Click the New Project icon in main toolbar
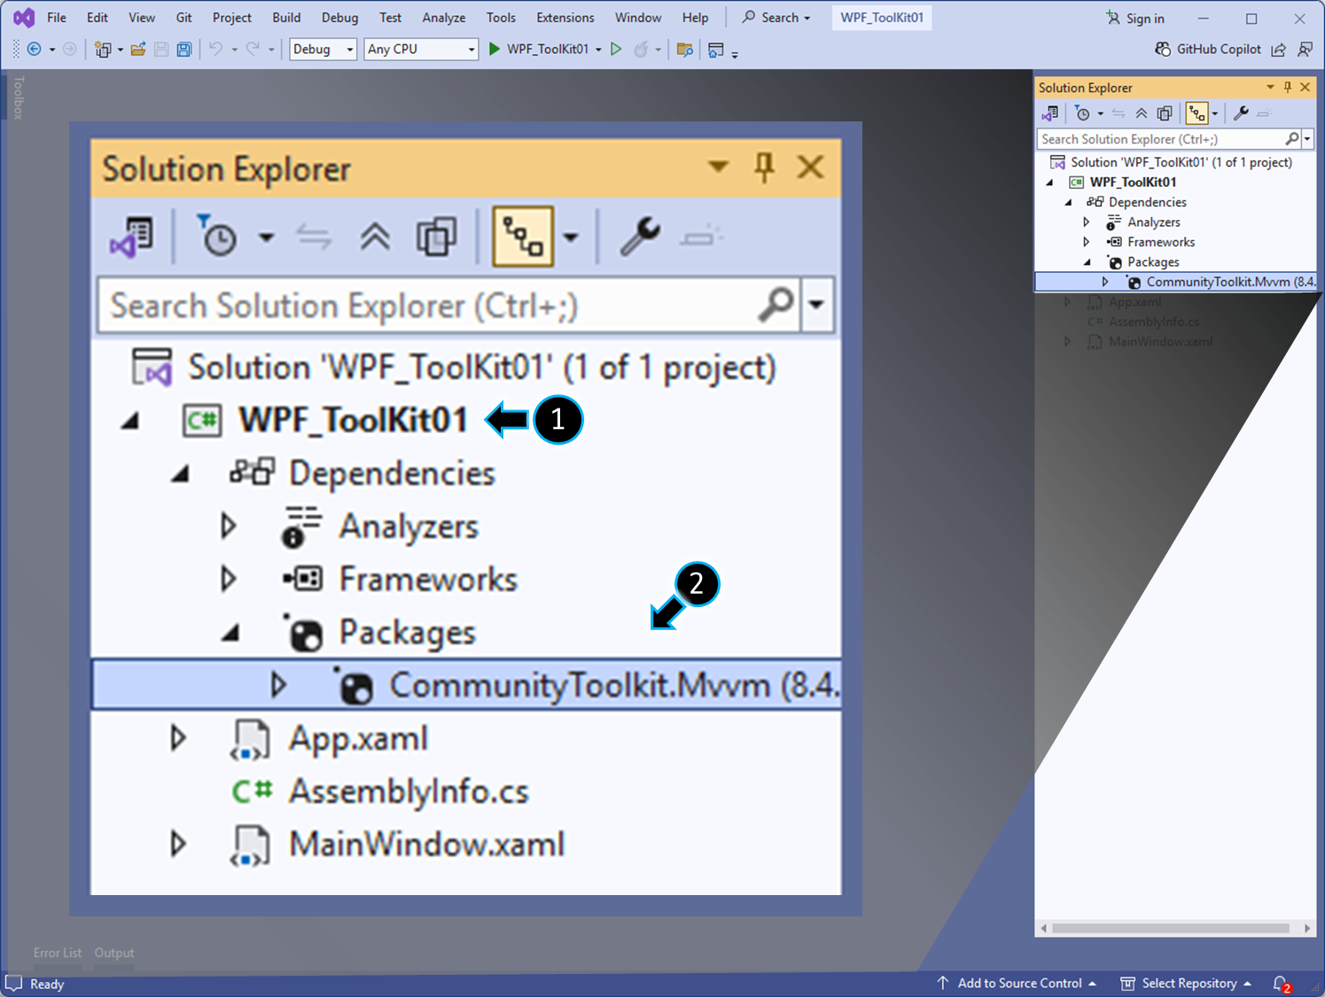The height and width of the screenshot is (997, 1325). (x=103, y=50)
